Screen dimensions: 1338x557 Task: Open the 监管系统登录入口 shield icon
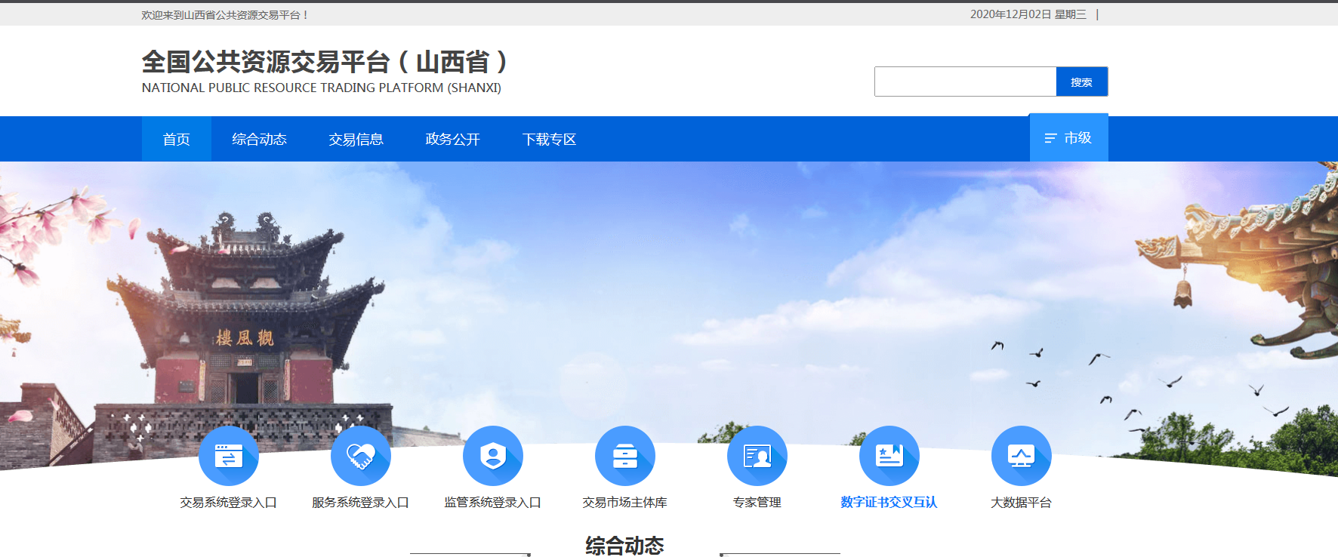click(492, 456)
